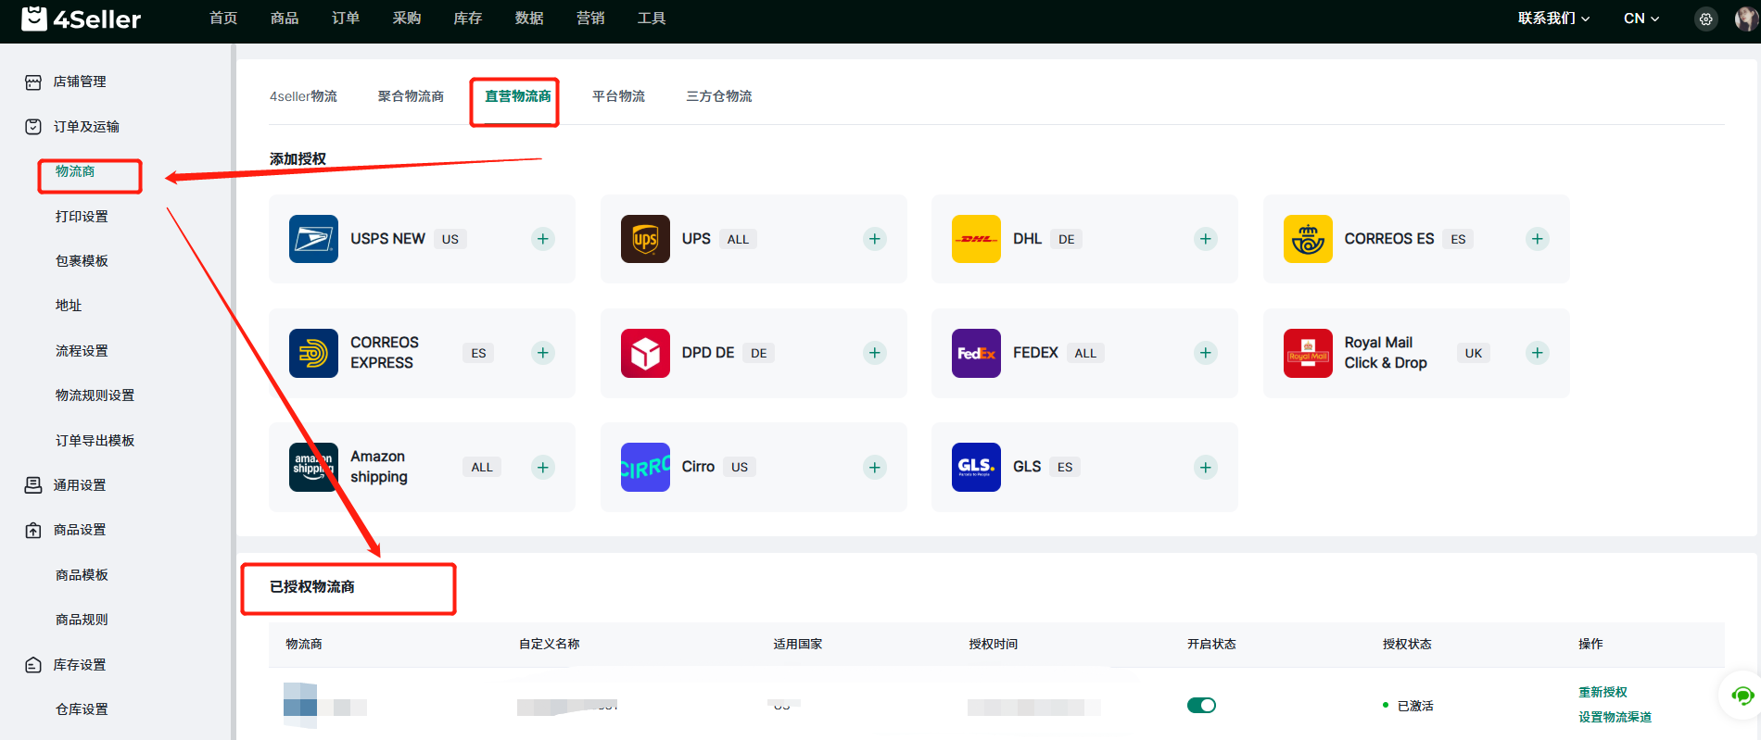
Task: Open 商品模板 in sidebar
Action: pyautogui.click(x=82, y=575)
